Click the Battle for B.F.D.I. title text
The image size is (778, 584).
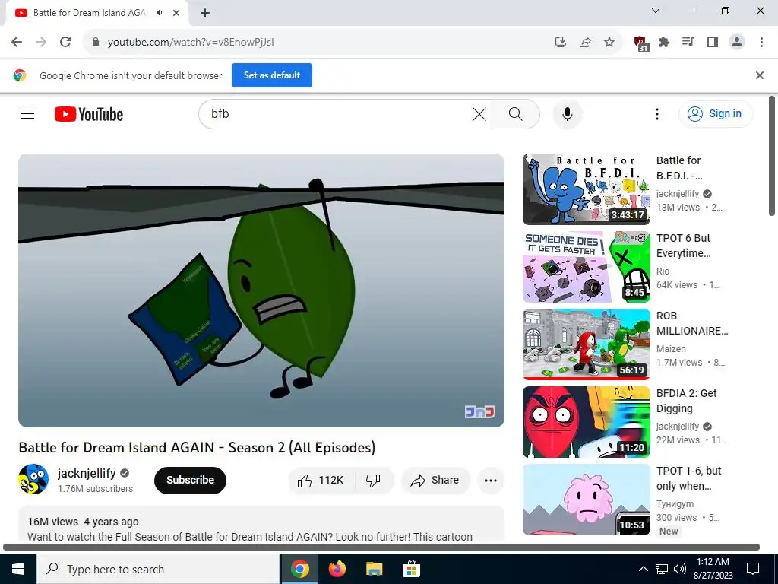[679, 168]
